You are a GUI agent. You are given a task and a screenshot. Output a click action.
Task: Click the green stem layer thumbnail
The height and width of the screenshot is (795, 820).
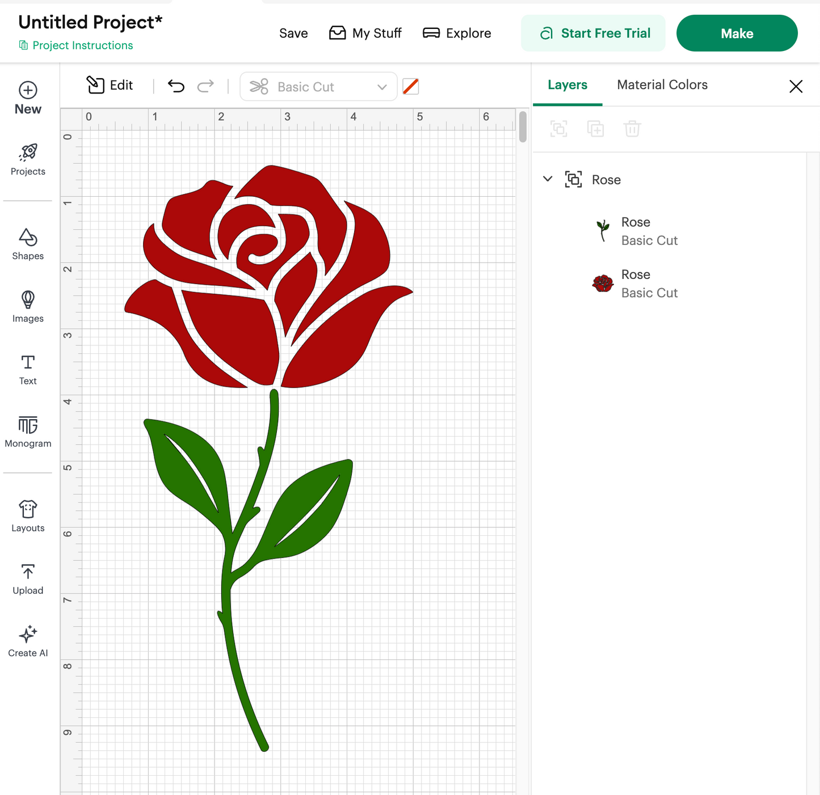[x=603, y=231]
